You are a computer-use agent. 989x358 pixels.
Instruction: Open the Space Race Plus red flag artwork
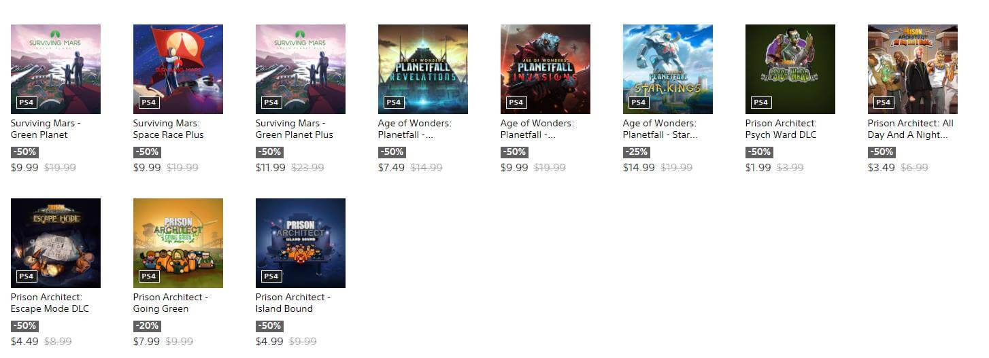pos(178,69)
